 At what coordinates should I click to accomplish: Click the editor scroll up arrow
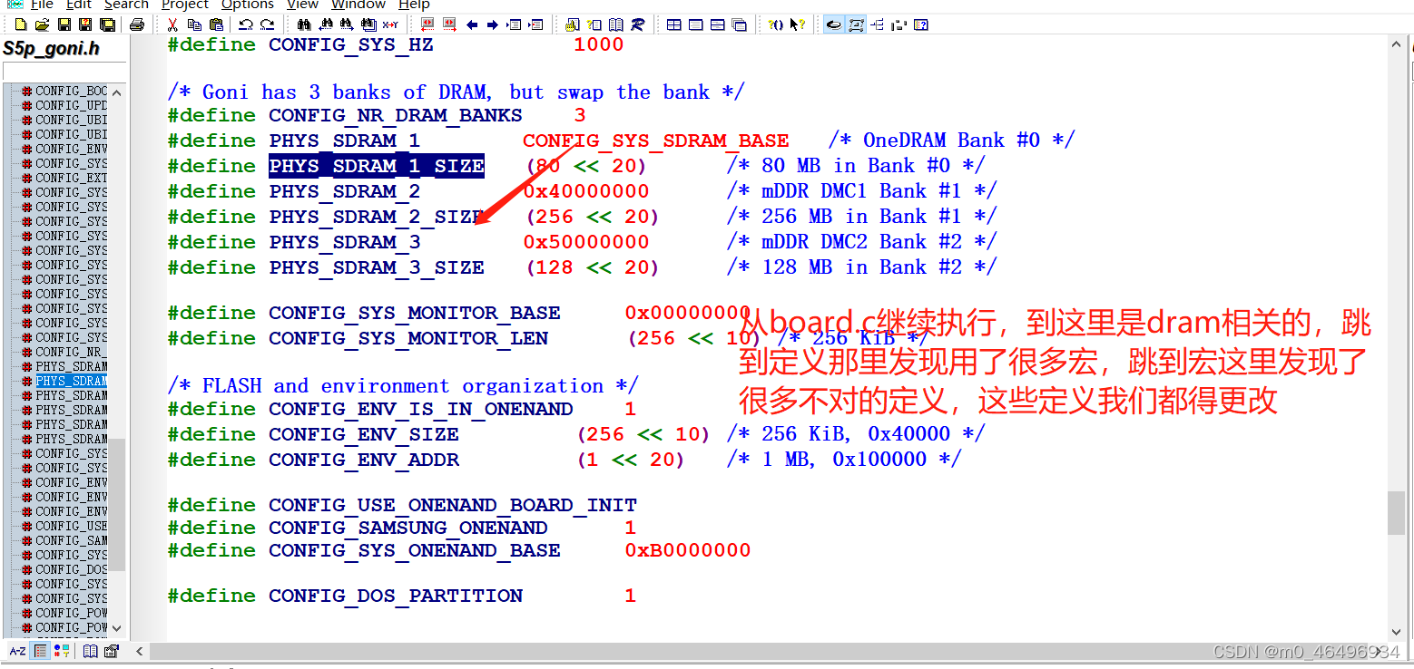pos(1397,44)
